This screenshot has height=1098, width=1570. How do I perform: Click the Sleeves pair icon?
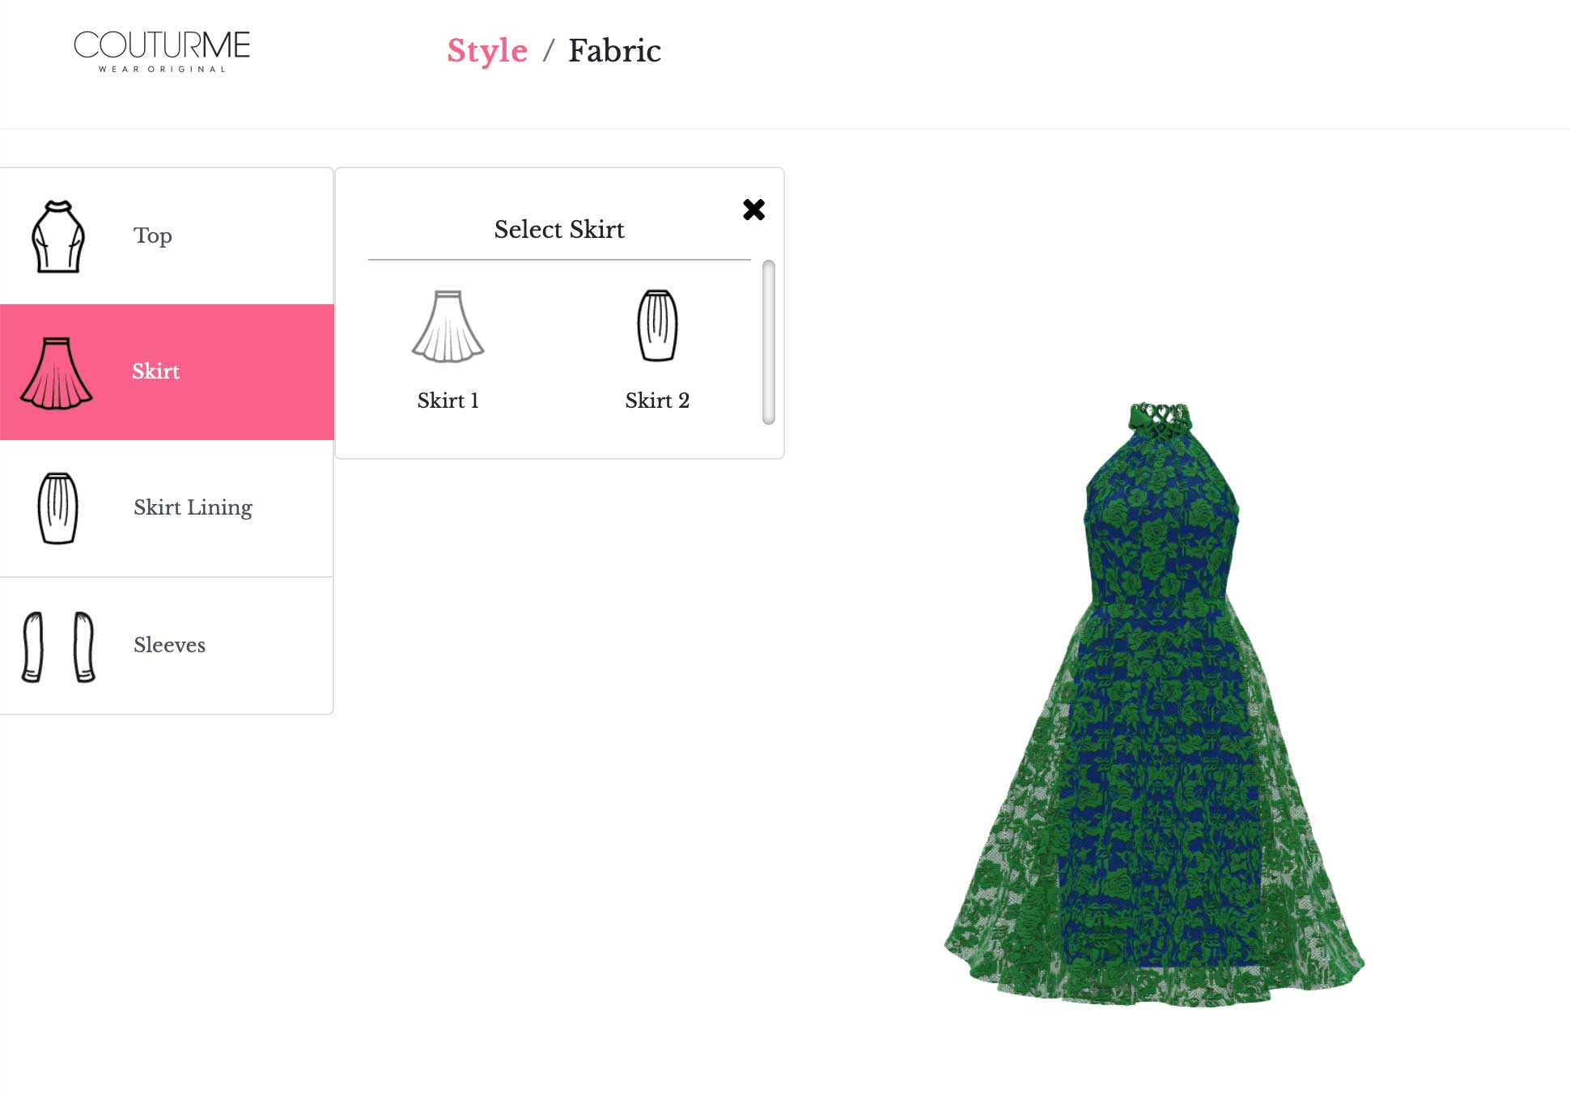point(58,647)
